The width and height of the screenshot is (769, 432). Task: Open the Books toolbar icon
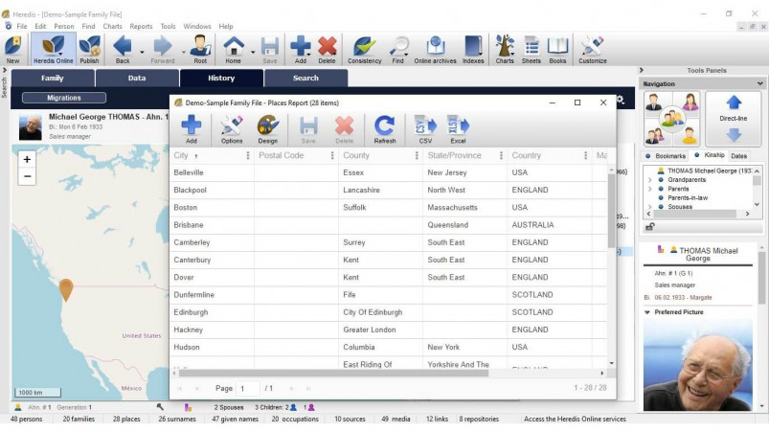(x=557, y=50)
